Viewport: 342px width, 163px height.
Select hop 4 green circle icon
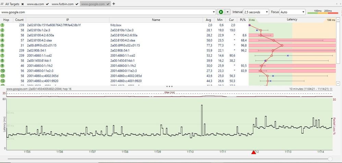click(2, 40)
